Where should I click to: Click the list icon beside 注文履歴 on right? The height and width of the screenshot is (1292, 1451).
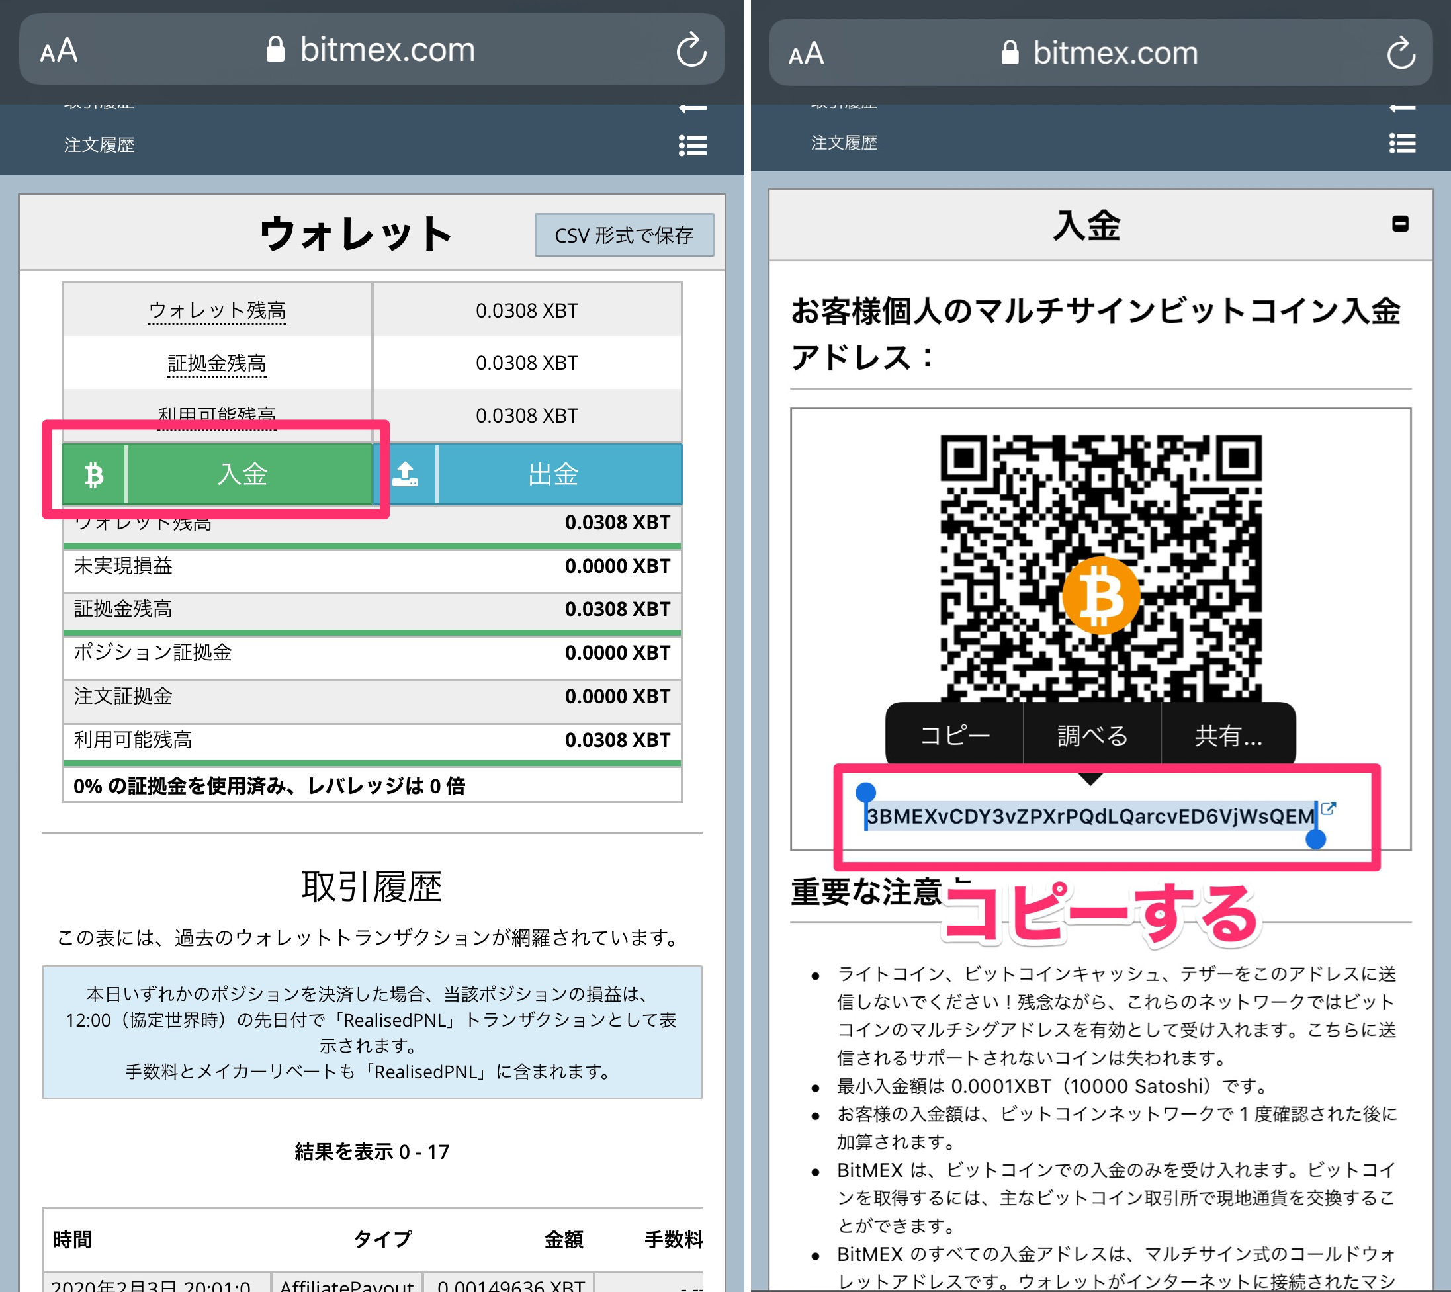[1402, 144]
